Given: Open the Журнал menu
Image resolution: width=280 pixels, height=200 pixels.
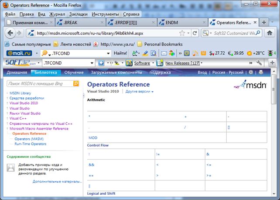Looking at the screenshot, I should (x=57, y=14).
